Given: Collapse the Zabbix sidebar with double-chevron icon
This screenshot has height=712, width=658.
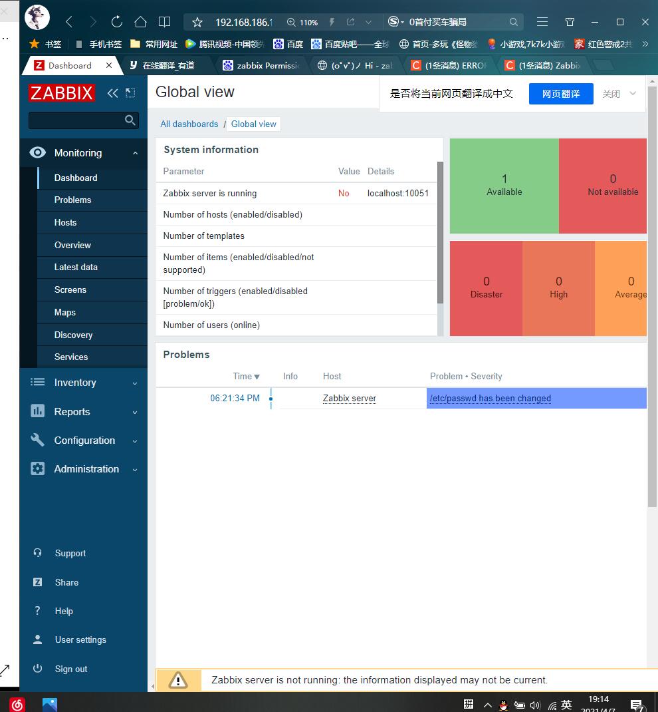Looking at the screenshot, I should click(112, 93).
